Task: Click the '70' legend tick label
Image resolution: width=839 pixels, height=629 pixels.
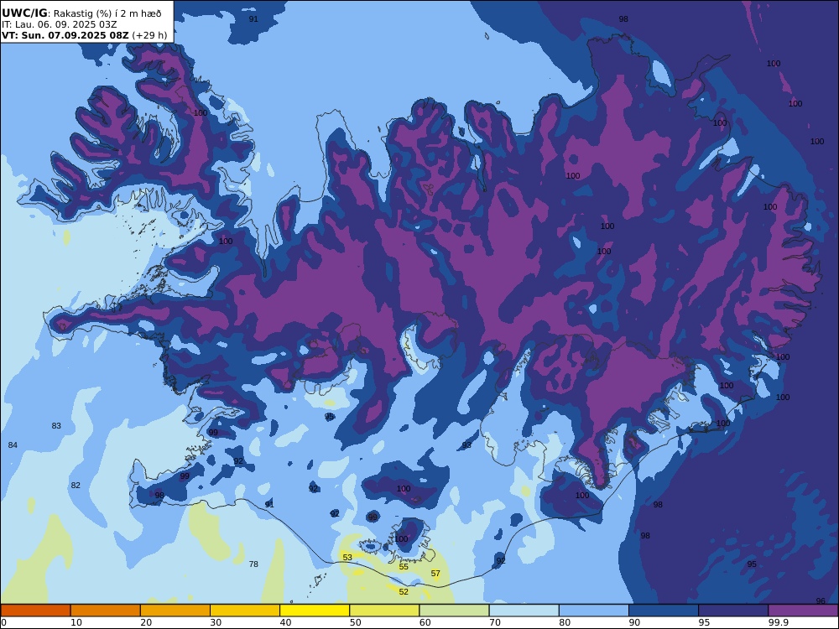Action: (x=496, y=622)
